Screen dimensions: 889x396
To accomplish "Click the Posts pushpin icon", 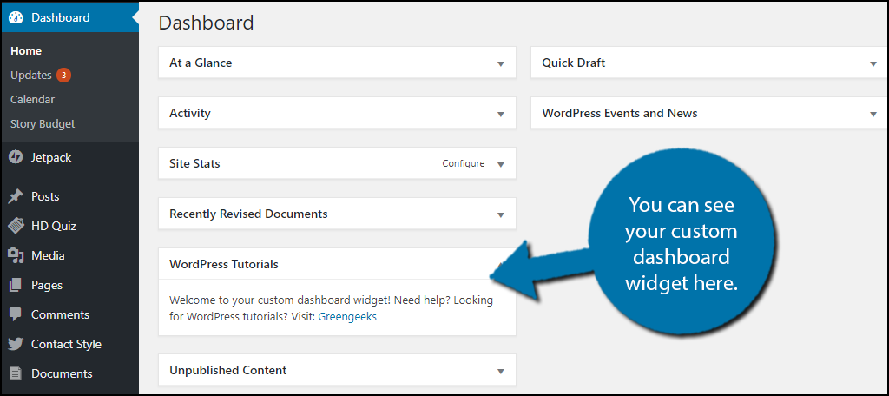I will point(16,196).
